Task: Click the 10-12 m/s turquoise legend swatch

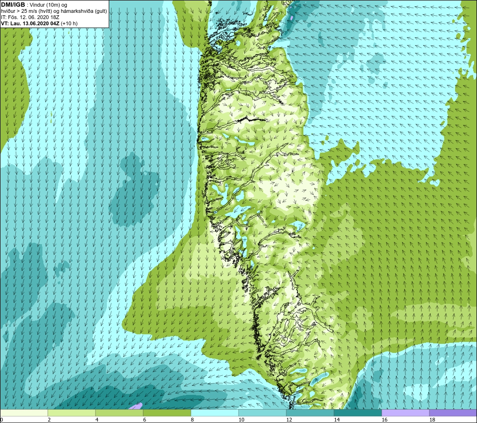Action: click(x=262, y=413)
